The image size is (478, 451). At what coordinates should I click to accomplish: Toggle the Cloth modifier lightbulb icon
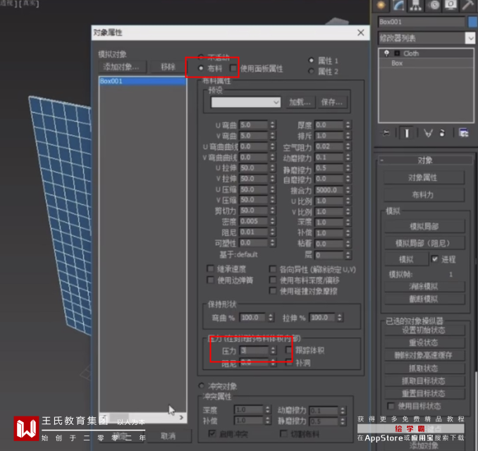pos(386,54)
